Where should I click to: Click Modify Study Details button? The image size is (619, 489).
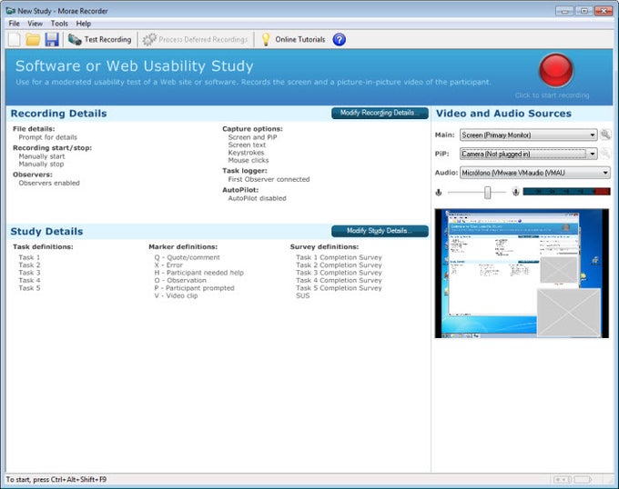380,231
